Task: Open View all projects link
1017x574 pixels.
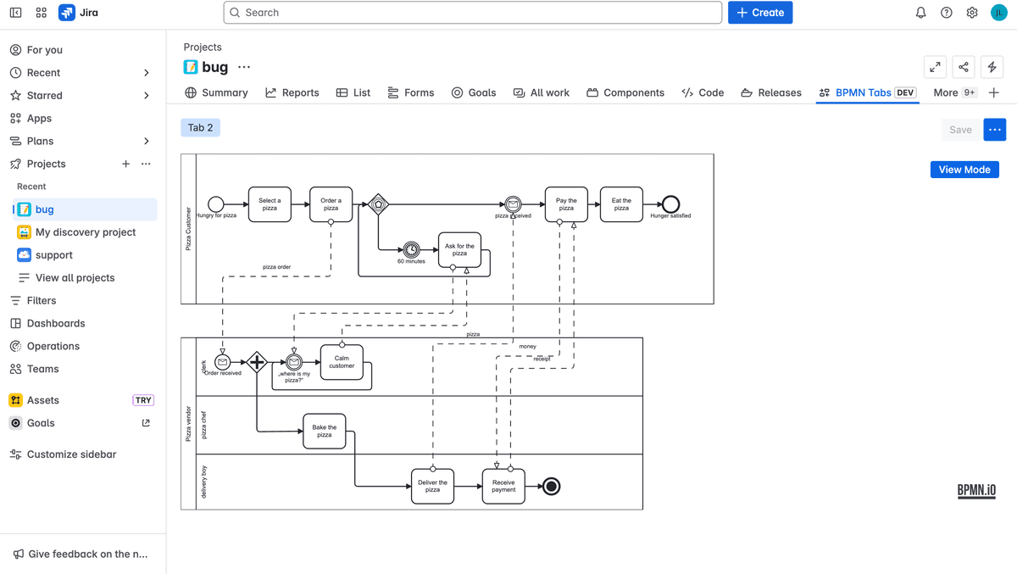Action: click(x=75, y=277)
